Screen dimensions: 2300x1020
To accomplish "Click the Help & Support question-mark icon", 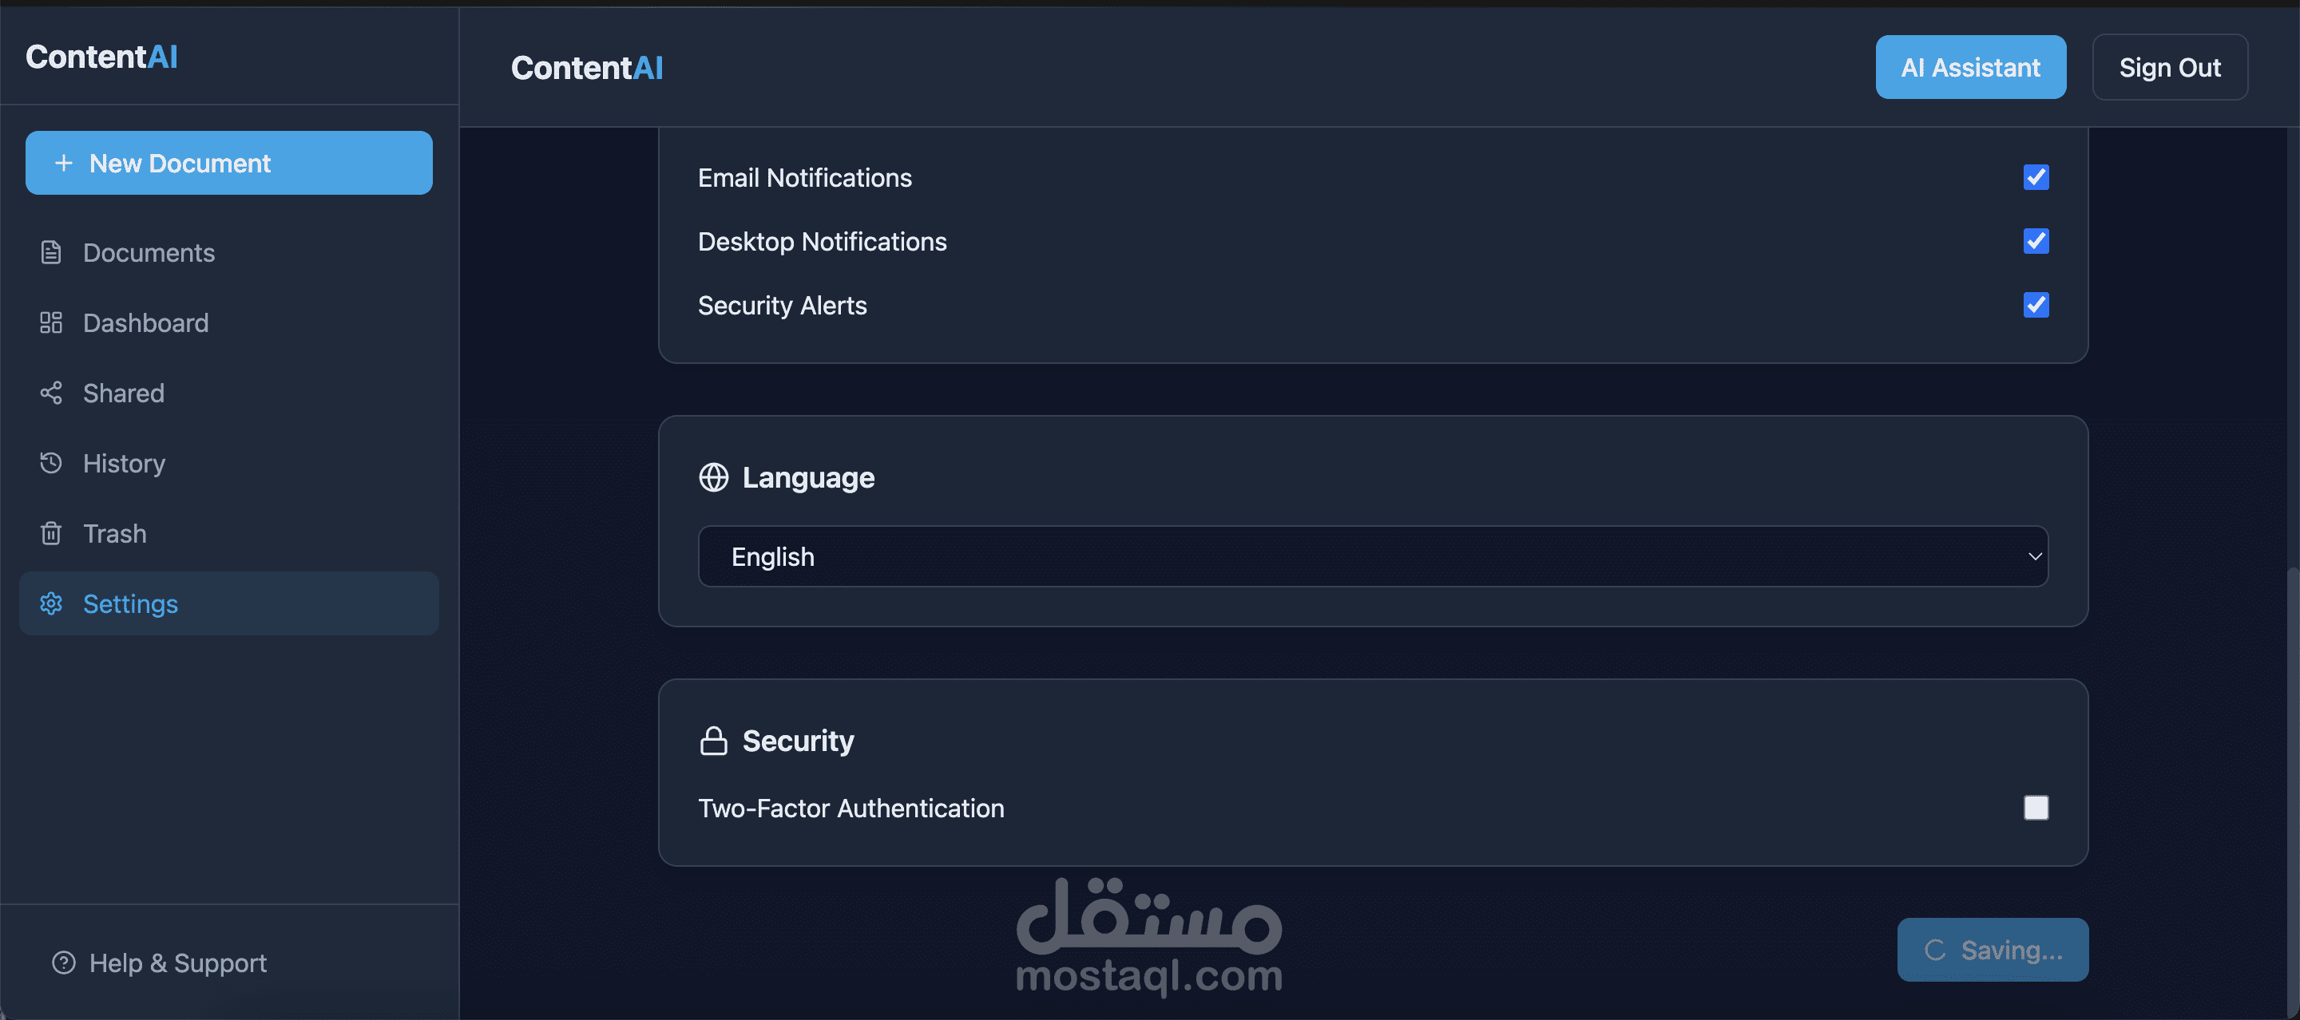I will tap(63, 962).
